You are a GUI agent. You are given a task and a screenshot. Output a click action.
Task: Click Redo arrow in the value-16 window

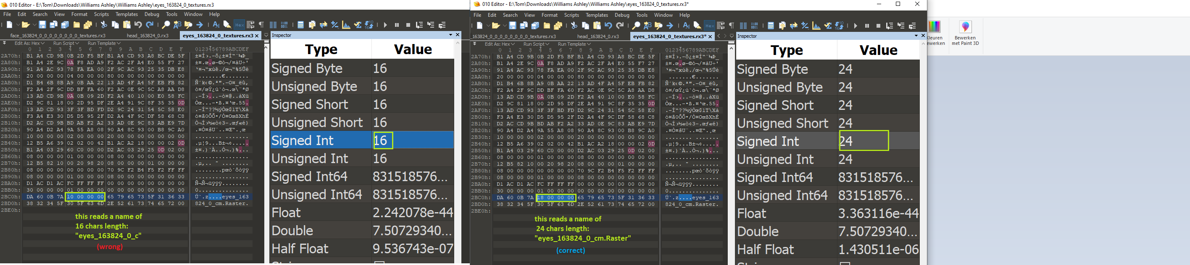(150, 25)
